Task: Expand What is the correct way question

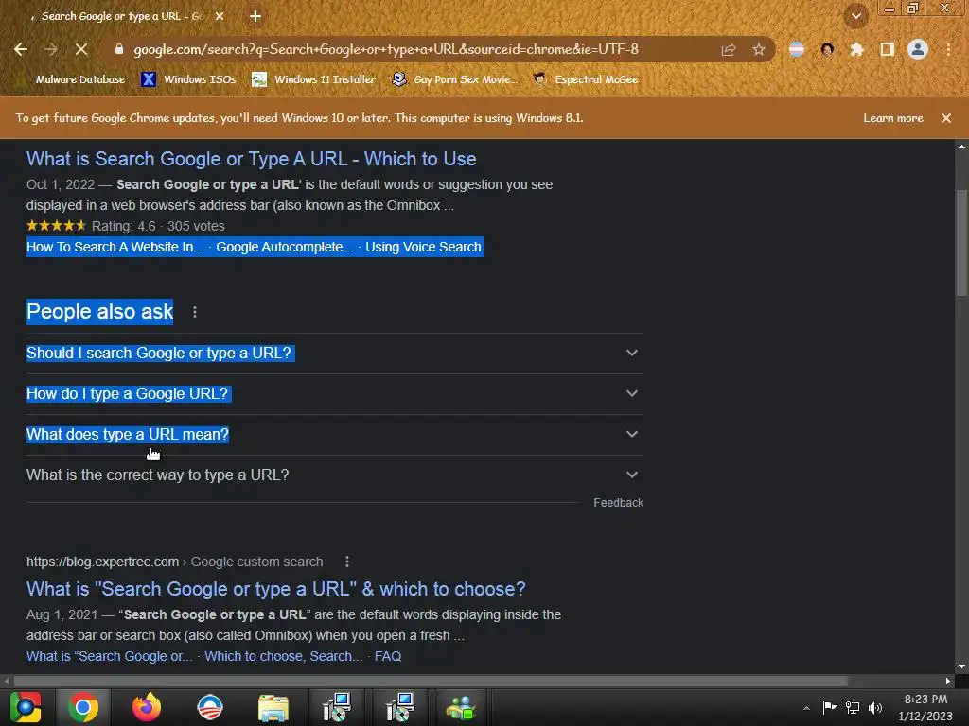Action: [x=334, y=475]
